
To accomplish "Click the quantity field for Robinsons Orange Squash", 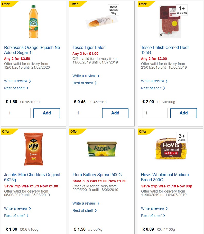I will click(x=18, y=113).
